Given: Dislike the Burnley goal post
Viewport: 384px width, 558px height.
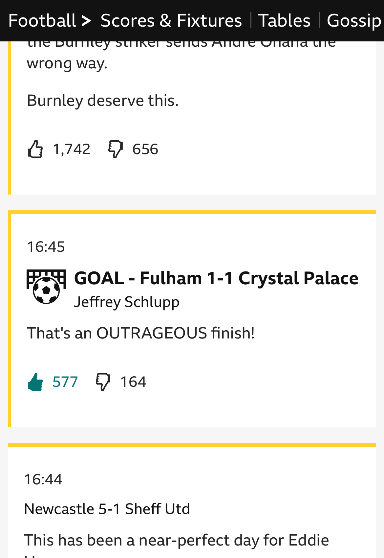Looking at the screenshot, I should point(115,149).
